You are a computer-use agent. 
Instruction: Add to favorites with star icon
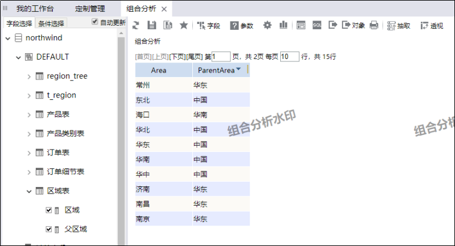184,26
